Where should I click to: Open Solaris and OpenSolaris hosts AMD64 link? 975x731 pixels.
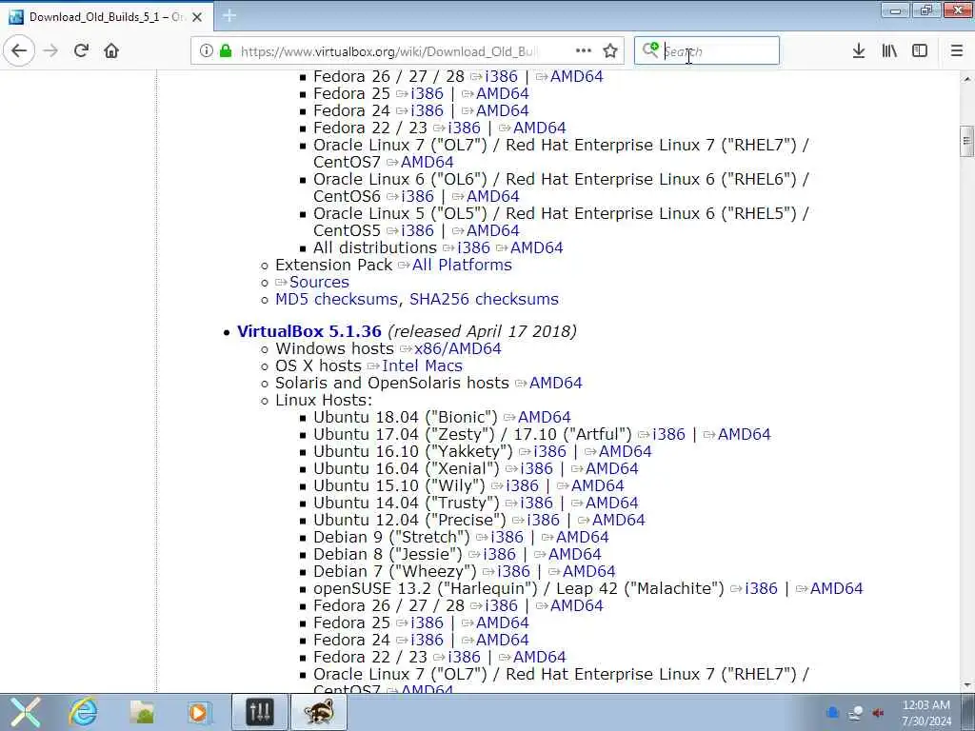tap(556, 383)
